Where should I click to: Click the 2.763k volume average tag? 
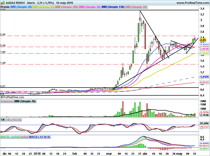(x=204, y=115)
